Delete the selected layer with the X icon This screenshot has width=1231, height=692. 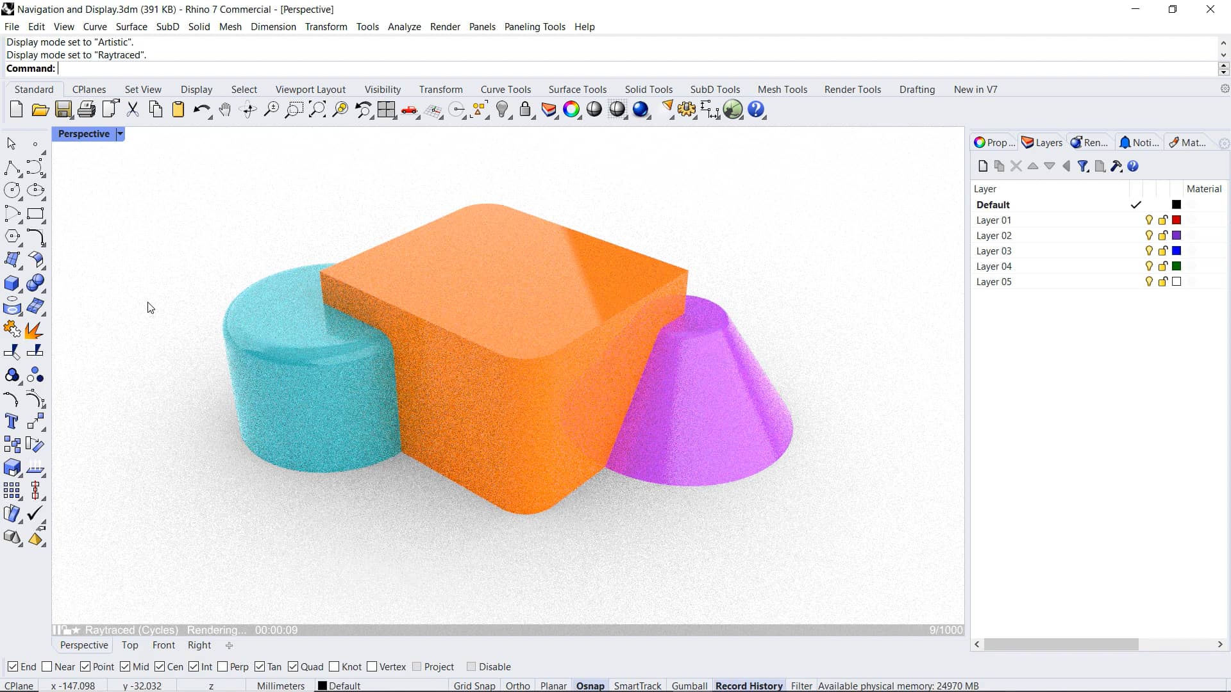pos(1016,166)
